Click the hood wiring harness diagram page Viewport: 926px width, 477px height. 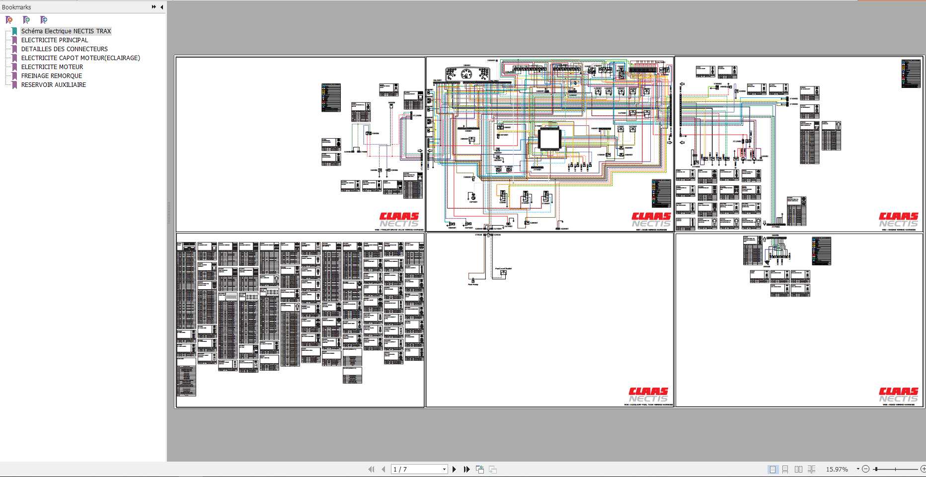point(799,320)
